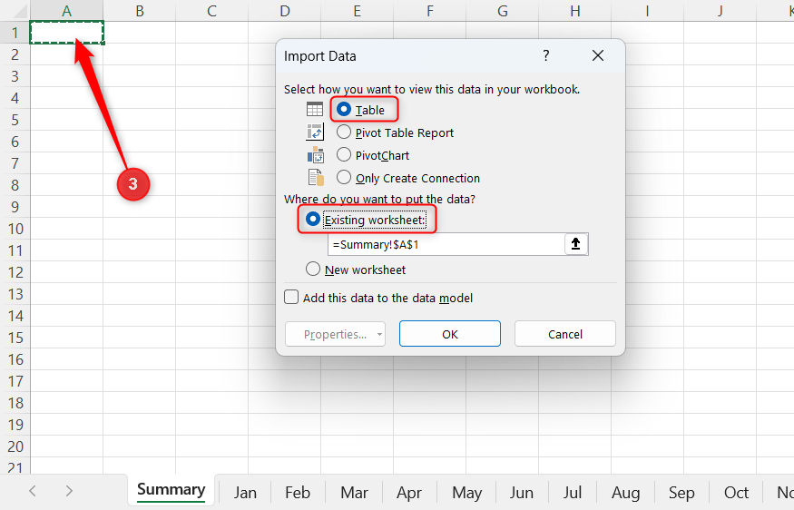Image resolution: width=794 pixels, height=510 pixels.
Task: Go to the Jun sheet tab
Action: [x=522, y=492]
